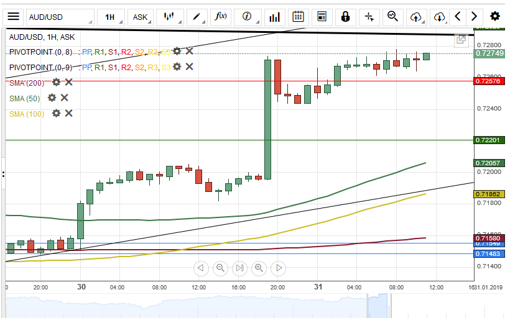
Task: Pop out chart using detach icon
Action: (461, 39)
